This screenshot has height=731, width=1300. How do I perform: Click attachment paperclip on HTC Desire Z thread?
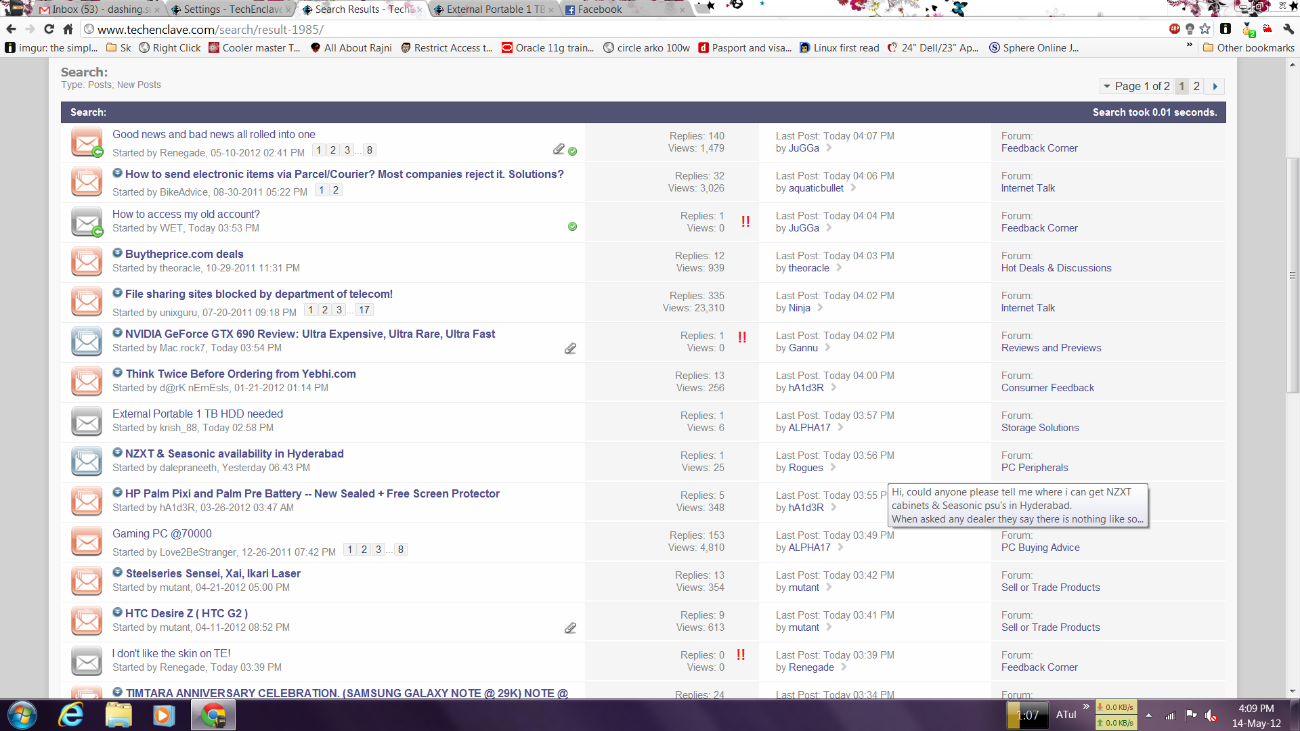click(x=570, y=628)
